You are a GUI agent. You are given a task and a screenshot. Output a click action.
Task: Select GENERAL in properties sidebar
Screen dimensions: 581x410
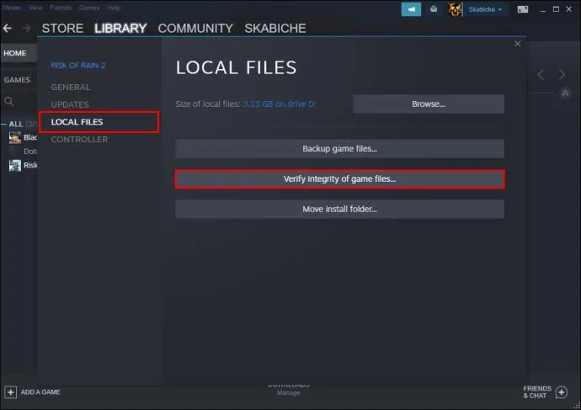pyautogui.click(x=71, y=87)
